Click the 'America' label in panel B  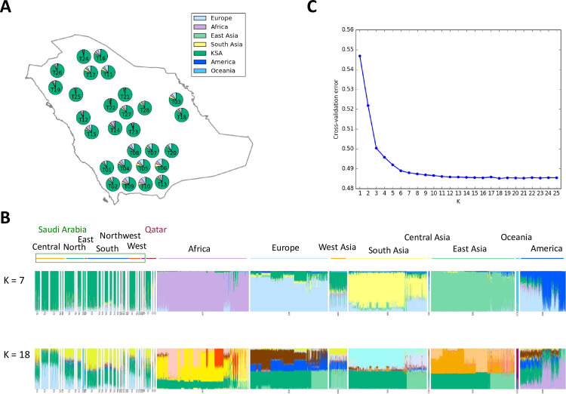546,248
